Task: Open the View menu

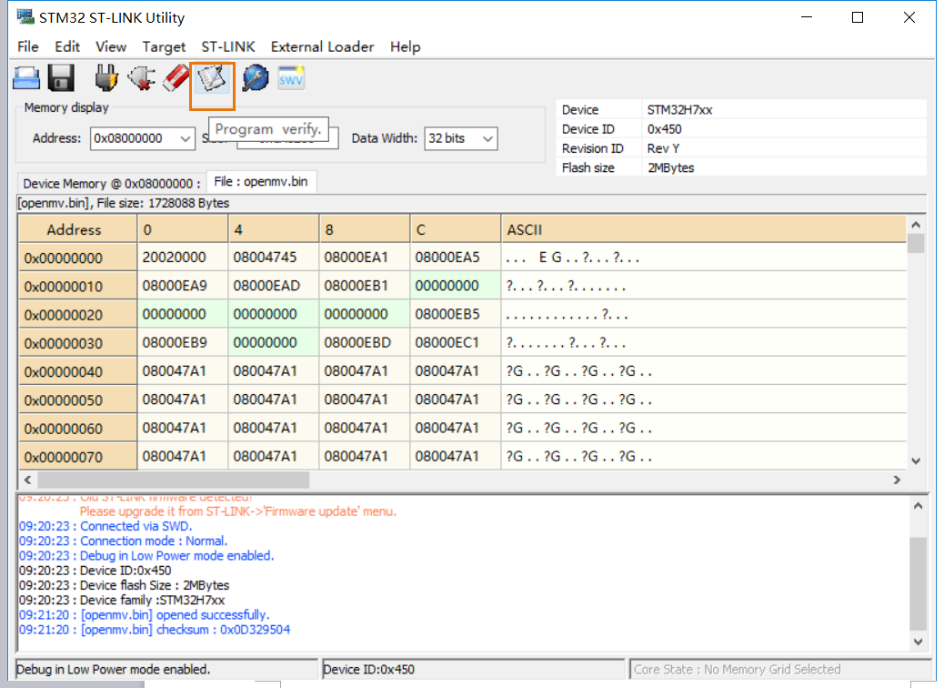Action: click(x=111, y=47)
